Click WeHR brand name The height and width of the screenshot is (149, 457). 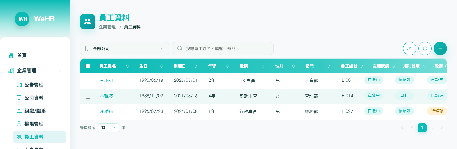pyautogui.click(x=44, y=19)
